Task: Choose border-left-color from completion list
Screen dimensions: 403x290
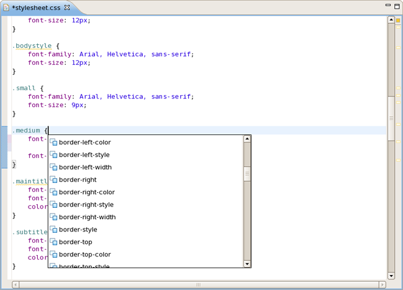Action: [146, 142]
